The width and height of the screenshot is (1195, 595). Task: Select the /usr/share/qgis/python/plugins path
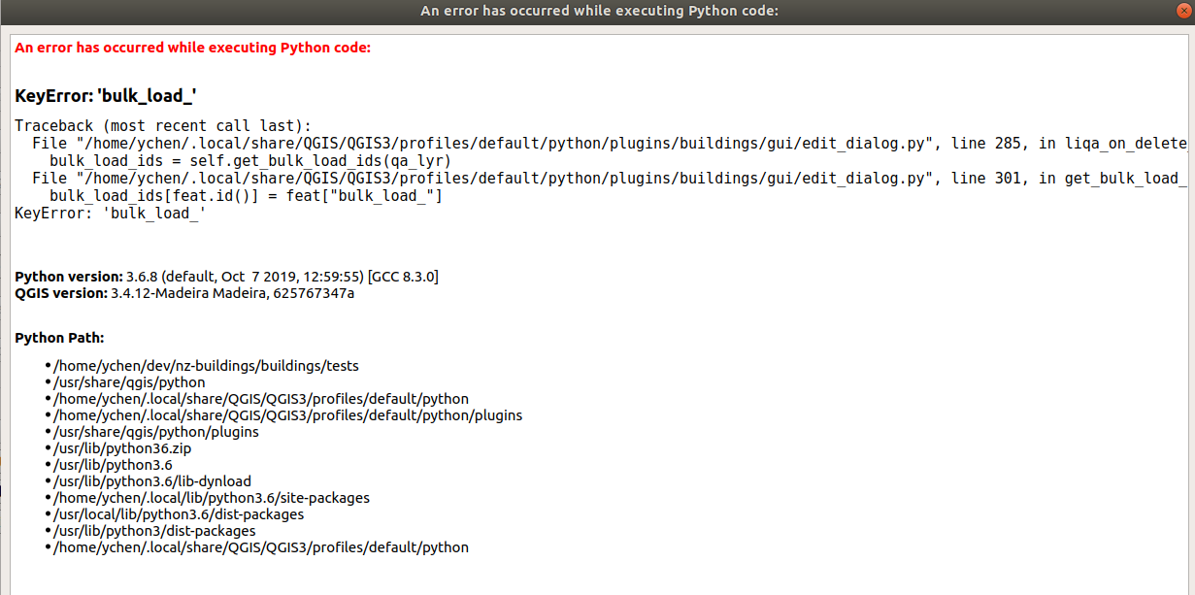point(158,432)
